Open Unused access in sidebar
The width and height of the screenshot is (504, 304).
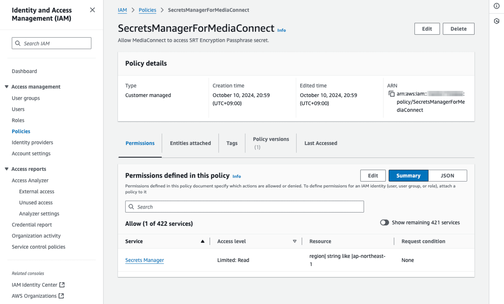click(36, 203)
